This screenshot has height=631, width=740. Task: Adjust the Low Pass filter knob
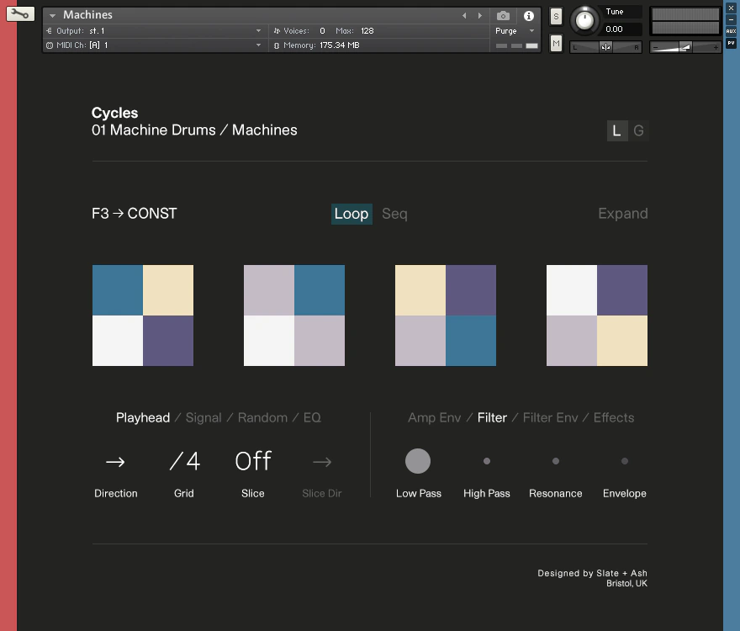pyautogui.click(x=418, y=461)
